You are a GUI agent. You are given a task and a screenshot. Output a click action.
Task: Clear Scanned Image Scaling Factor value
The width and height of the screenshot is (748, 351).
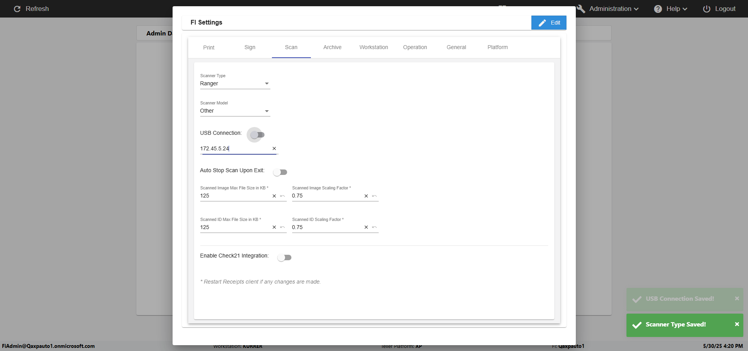coord(366,196)
